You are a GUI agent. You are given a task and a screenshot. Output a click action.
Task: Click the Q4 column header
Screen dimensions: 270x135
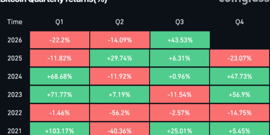pos(240,22)
